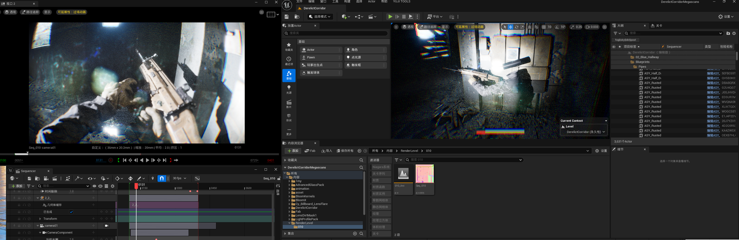Click the 添加 button in content browser
The image size is (739, 240).
[293, 151]
